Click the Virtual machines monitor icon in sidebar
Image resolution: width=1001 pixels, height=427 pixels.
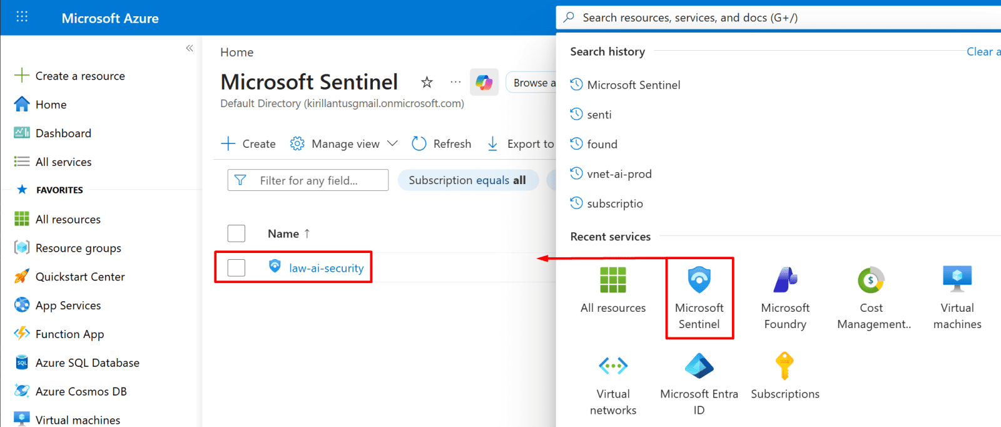(x=22, y=419)
